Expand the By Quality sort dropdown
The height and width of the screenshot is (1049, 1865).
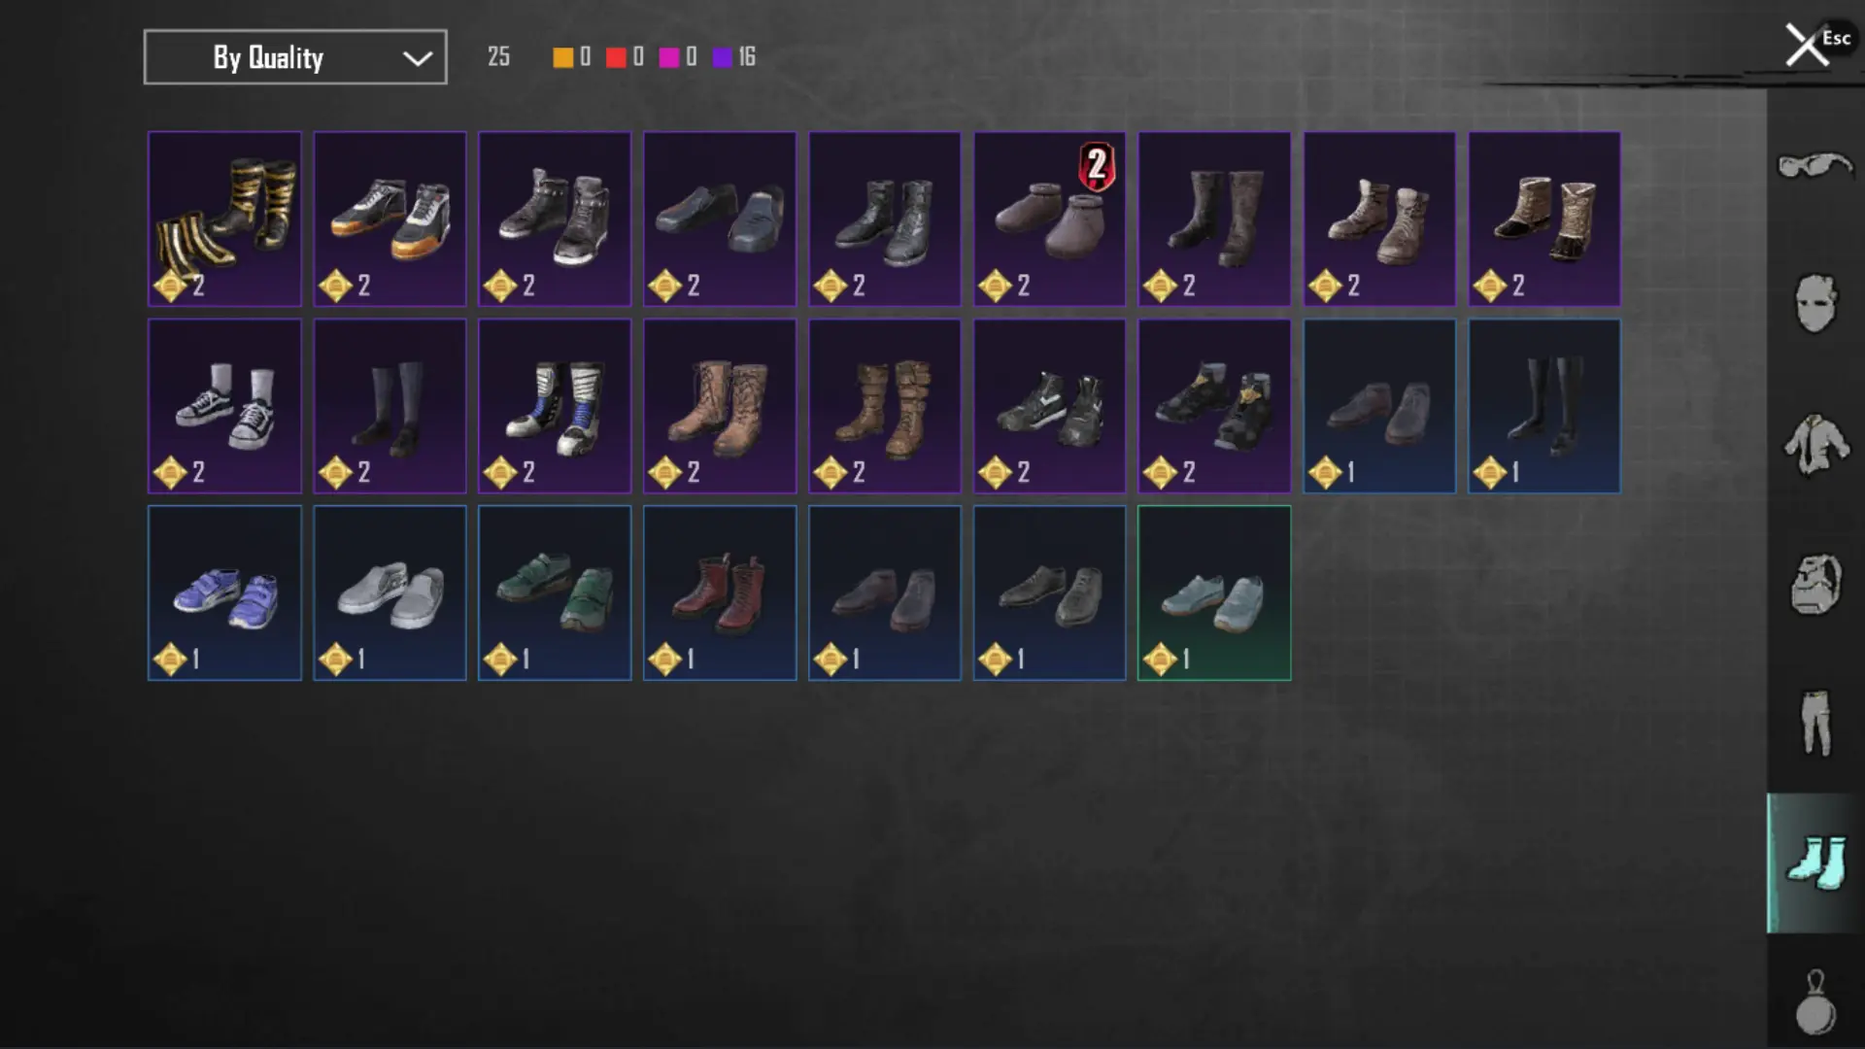[295, 57]
